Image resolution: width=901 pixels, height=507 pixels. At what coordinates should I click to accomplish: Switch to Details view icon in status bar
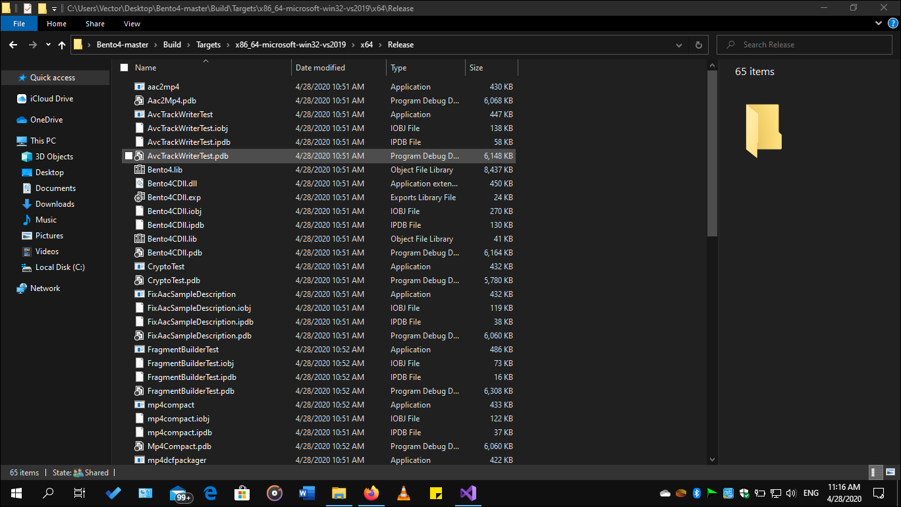point(875,472)
